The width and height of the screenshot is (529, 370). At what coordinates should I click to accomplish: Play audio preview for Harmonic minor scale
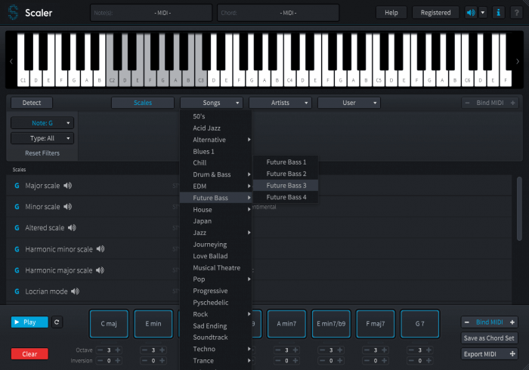(x=100, y=249)
